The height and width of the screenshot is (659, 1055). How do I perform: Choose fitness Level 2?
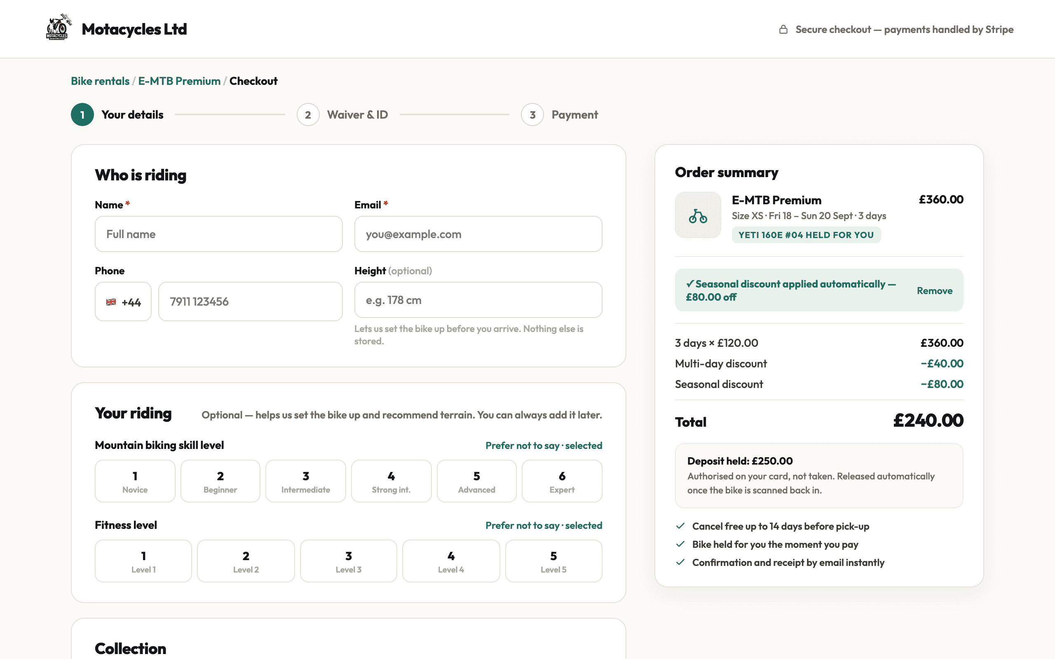[x=246, y=561]
